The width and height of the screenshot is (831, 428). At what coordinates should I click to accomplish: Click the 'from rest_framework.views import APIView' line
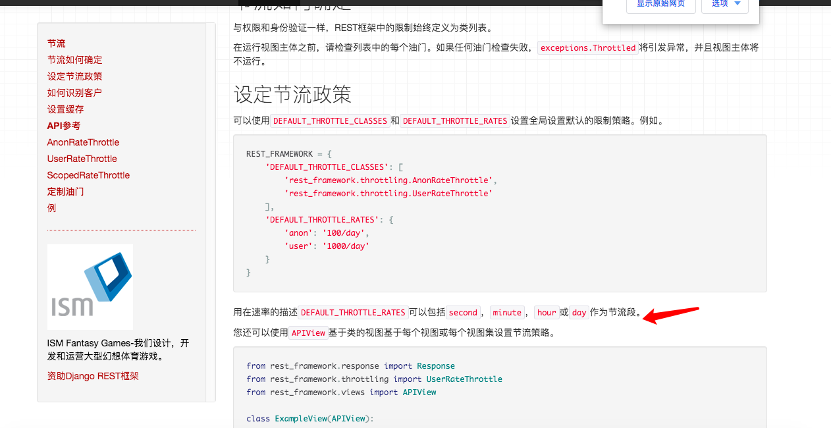coord(342,392)
